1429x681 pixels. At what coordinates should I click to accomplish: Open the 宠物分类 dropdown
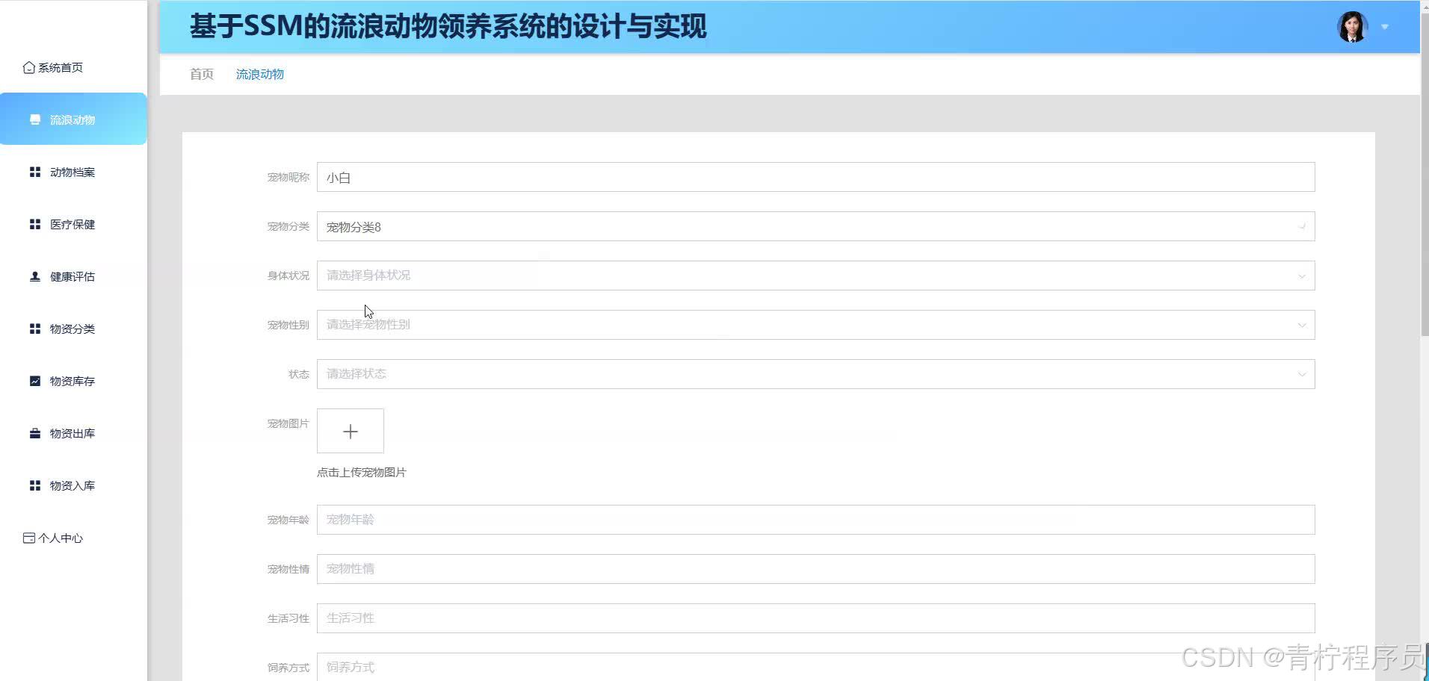click(815, 226)
